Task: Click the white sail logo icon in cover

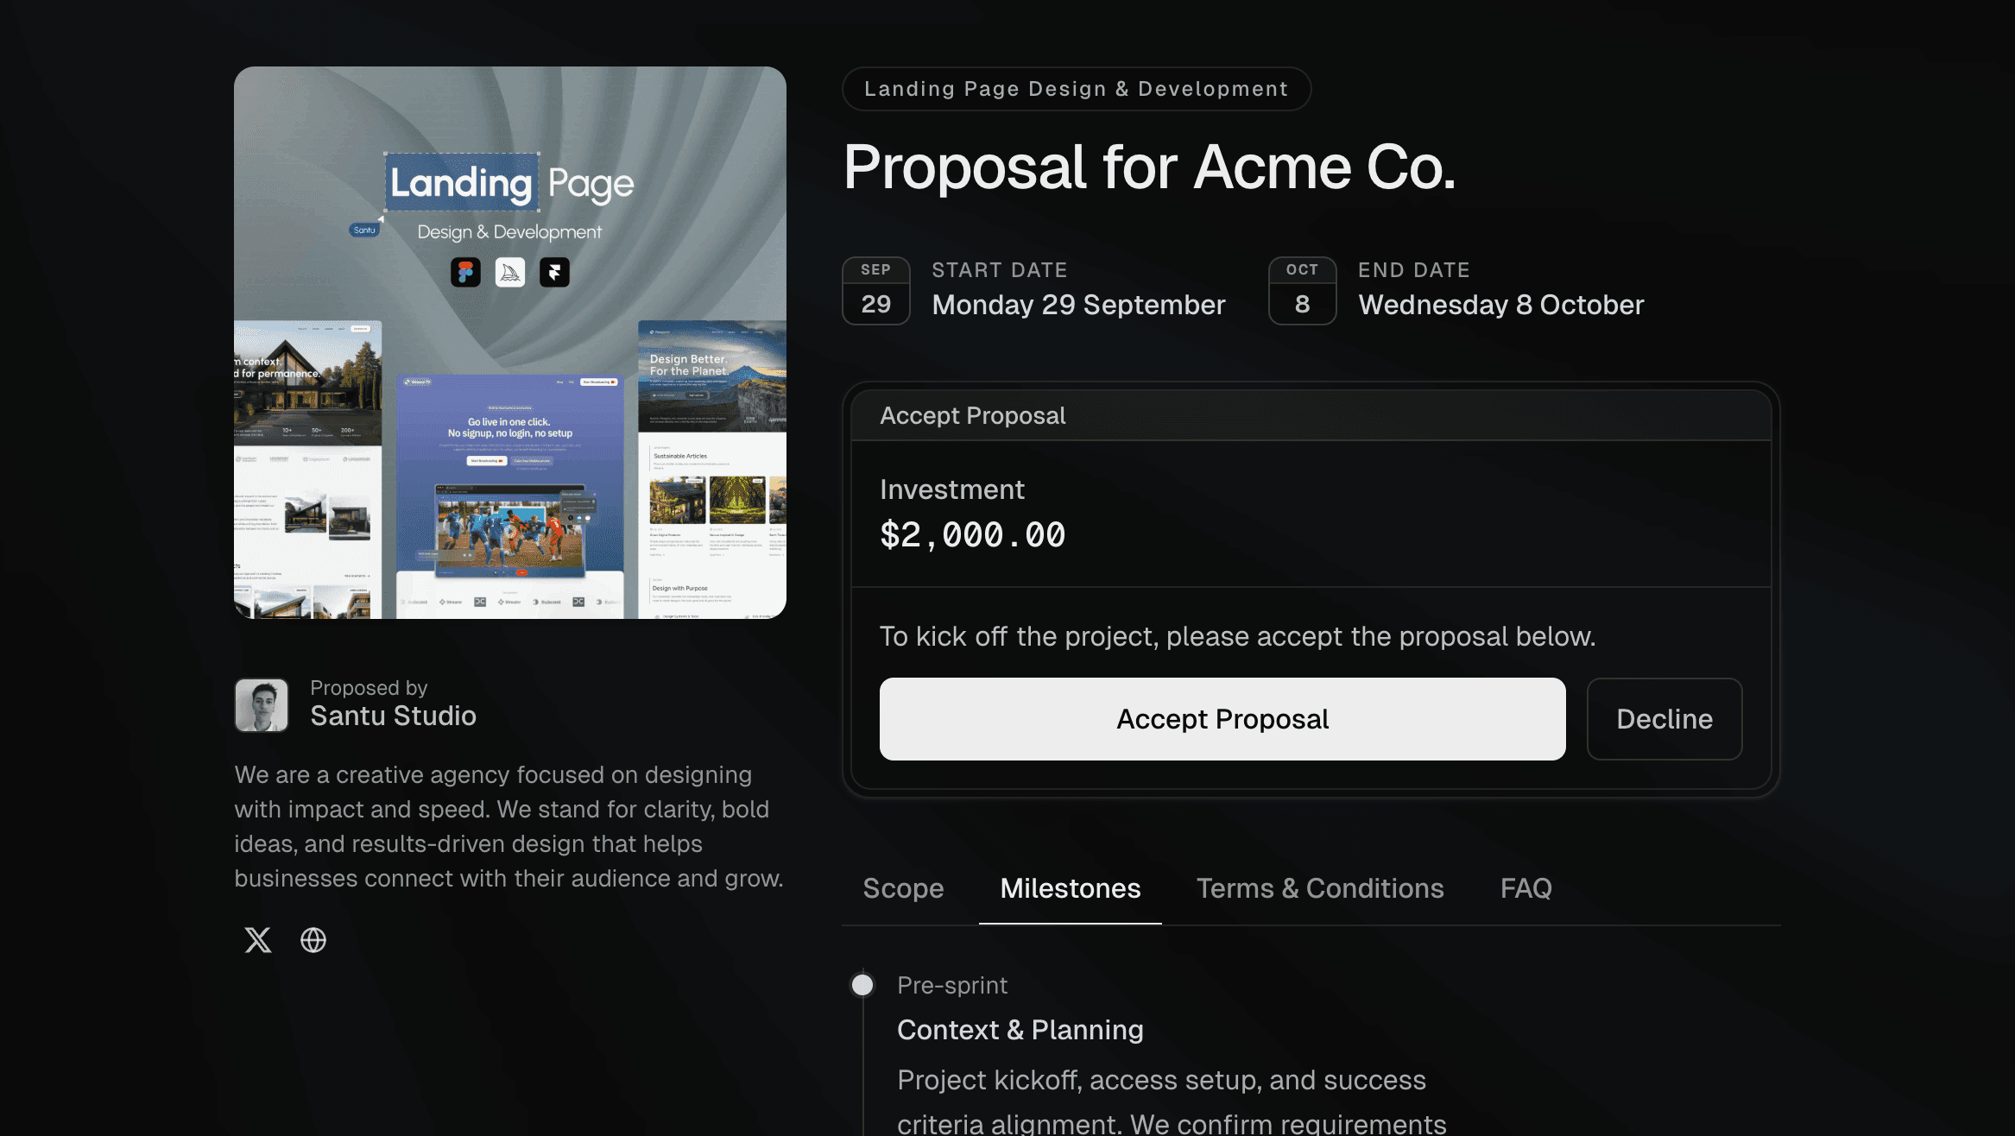Action: pos(510,273)
